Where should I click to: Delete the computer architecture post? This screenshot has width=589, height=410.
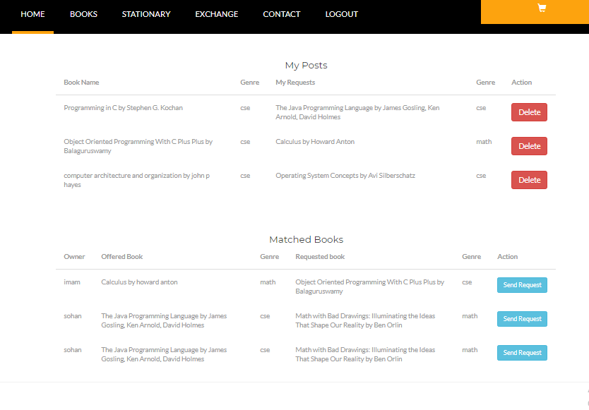528,179
